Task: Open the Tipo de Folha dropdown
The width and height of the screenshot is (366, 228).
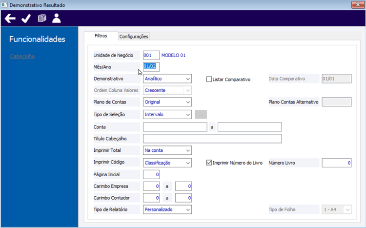Action: coord(336,209)
